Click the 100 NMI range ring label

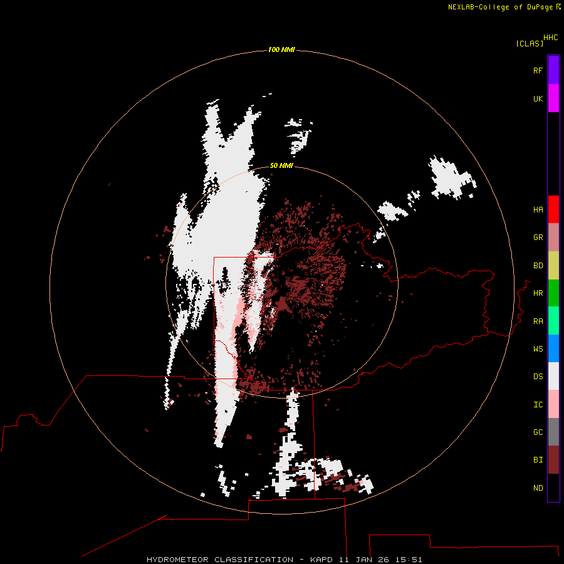click(x=281, y=50)
